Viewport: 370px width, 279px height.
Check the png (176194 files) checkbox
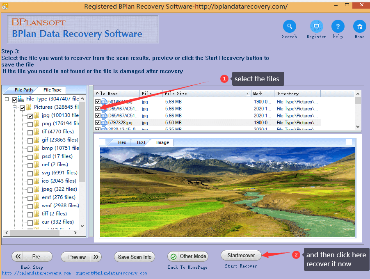[30, 124]
